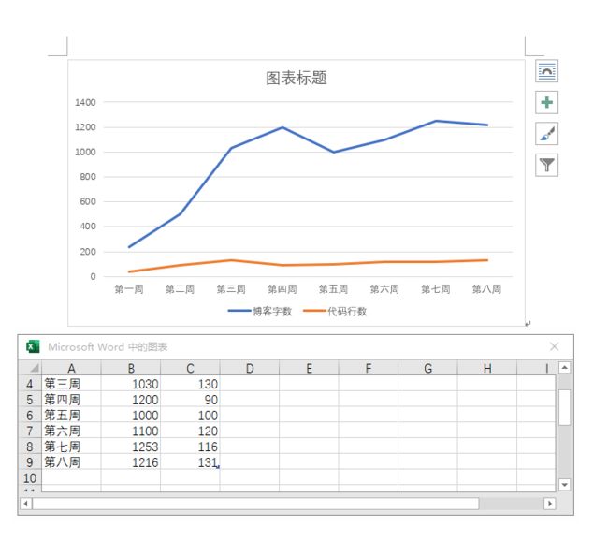Screen dimensions: 608x542
Task: Select column D header
Action: tap(250, 368)
